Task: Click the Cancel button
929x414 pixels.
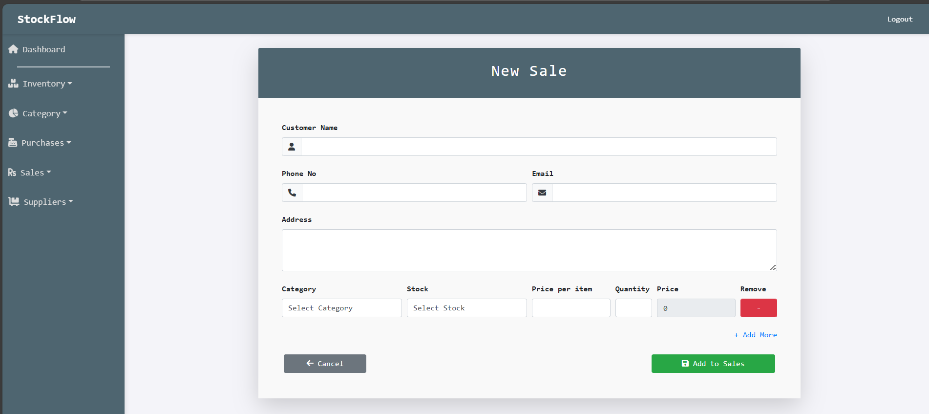Action: click(325, 364)
